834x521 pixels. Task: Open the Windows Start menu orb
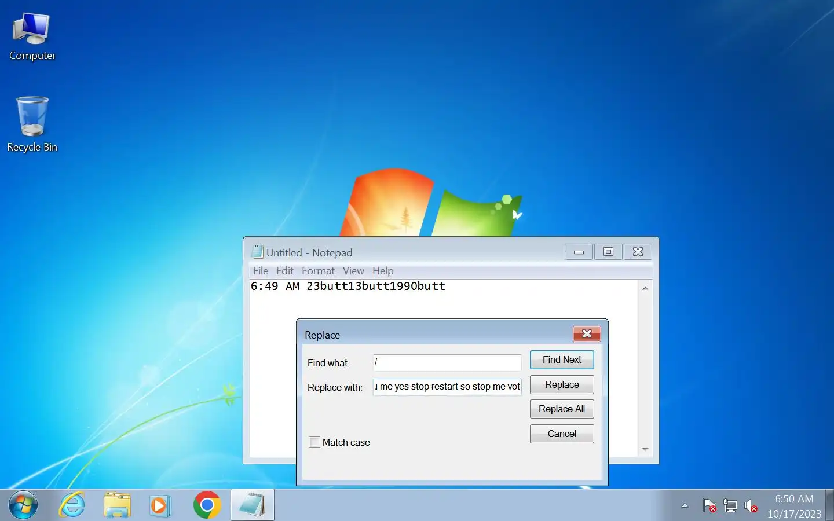click(x=23, y=505)
